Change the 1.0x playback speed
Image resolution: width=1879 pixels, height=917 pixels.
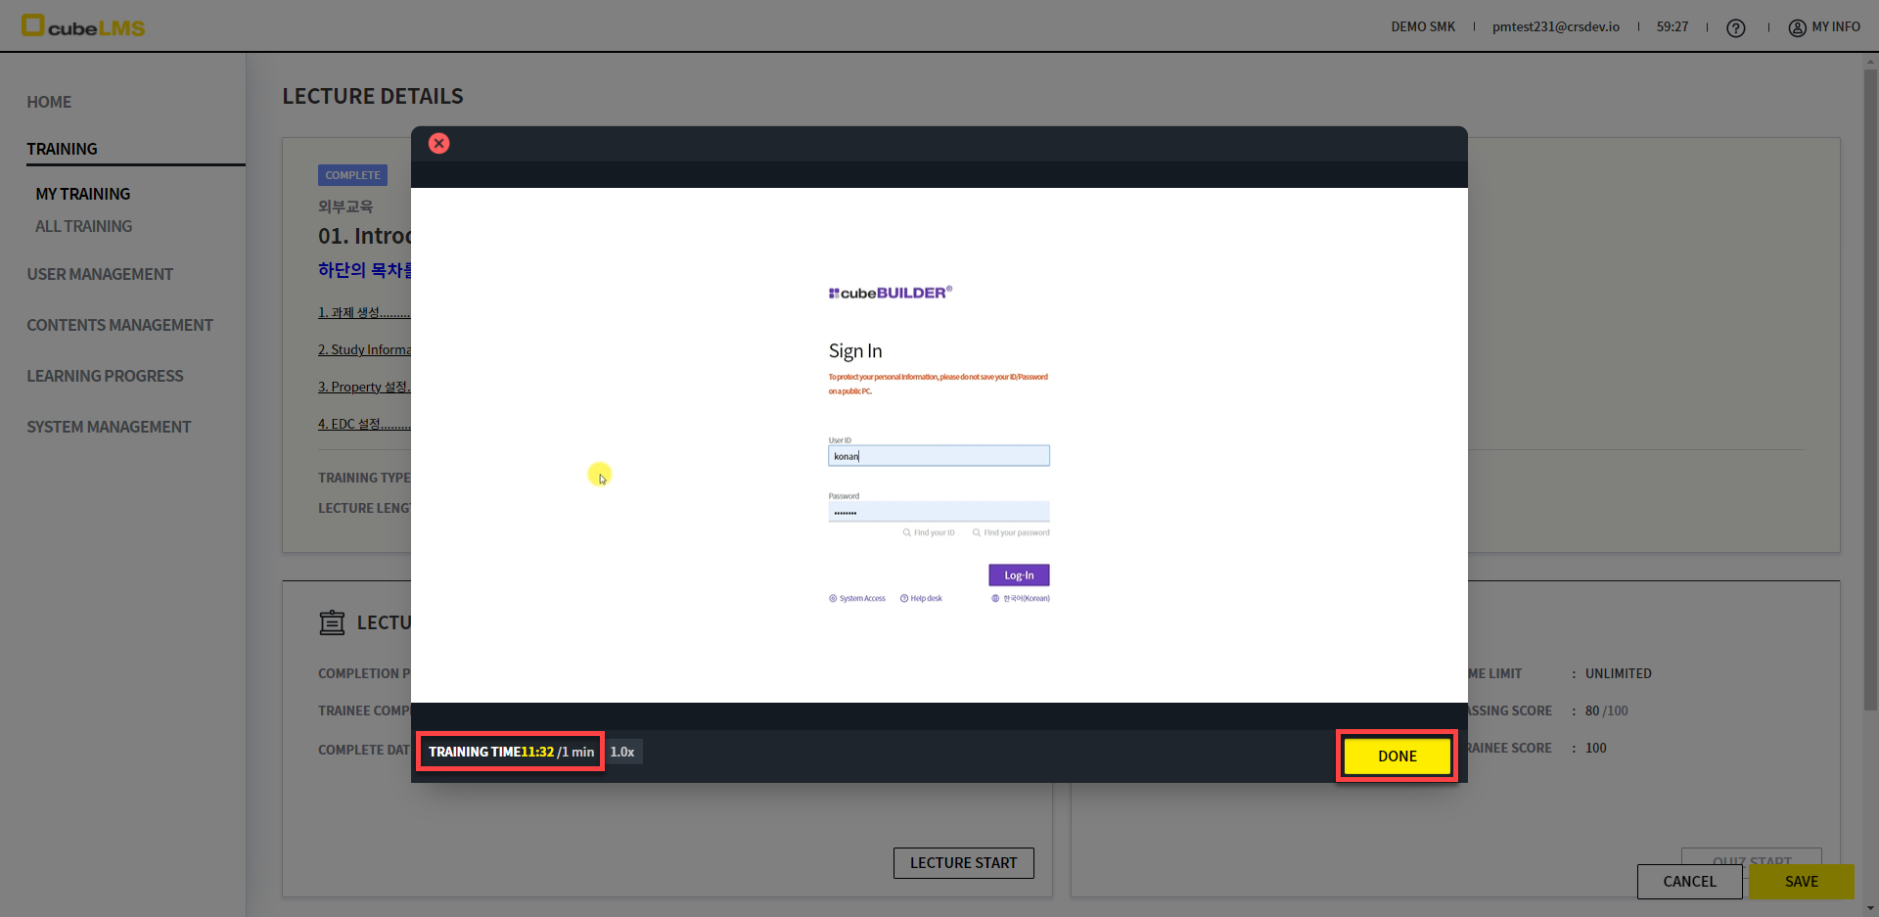click(x=622, y=753)
